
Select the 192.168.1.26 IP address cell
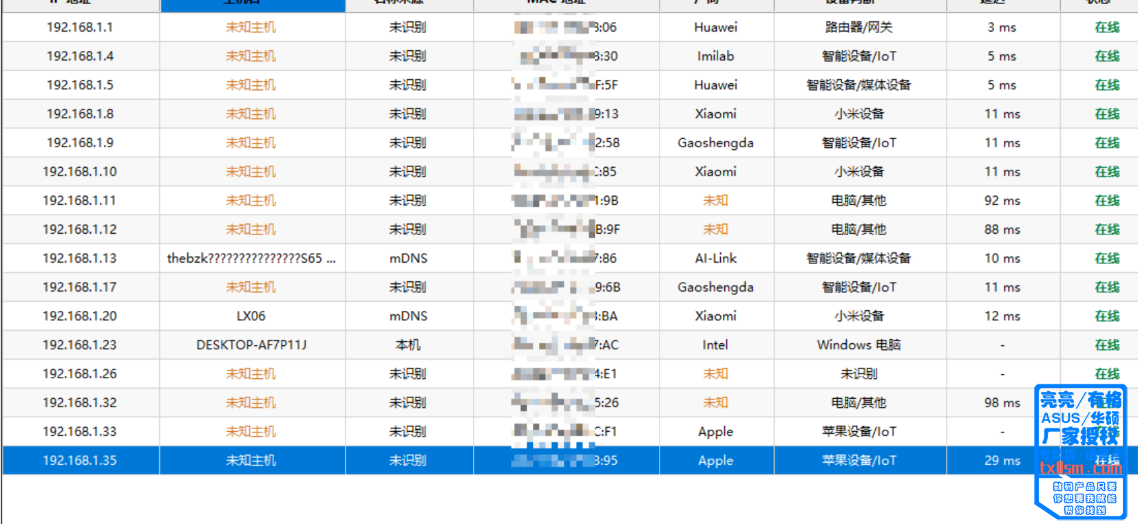click(80, 373)
